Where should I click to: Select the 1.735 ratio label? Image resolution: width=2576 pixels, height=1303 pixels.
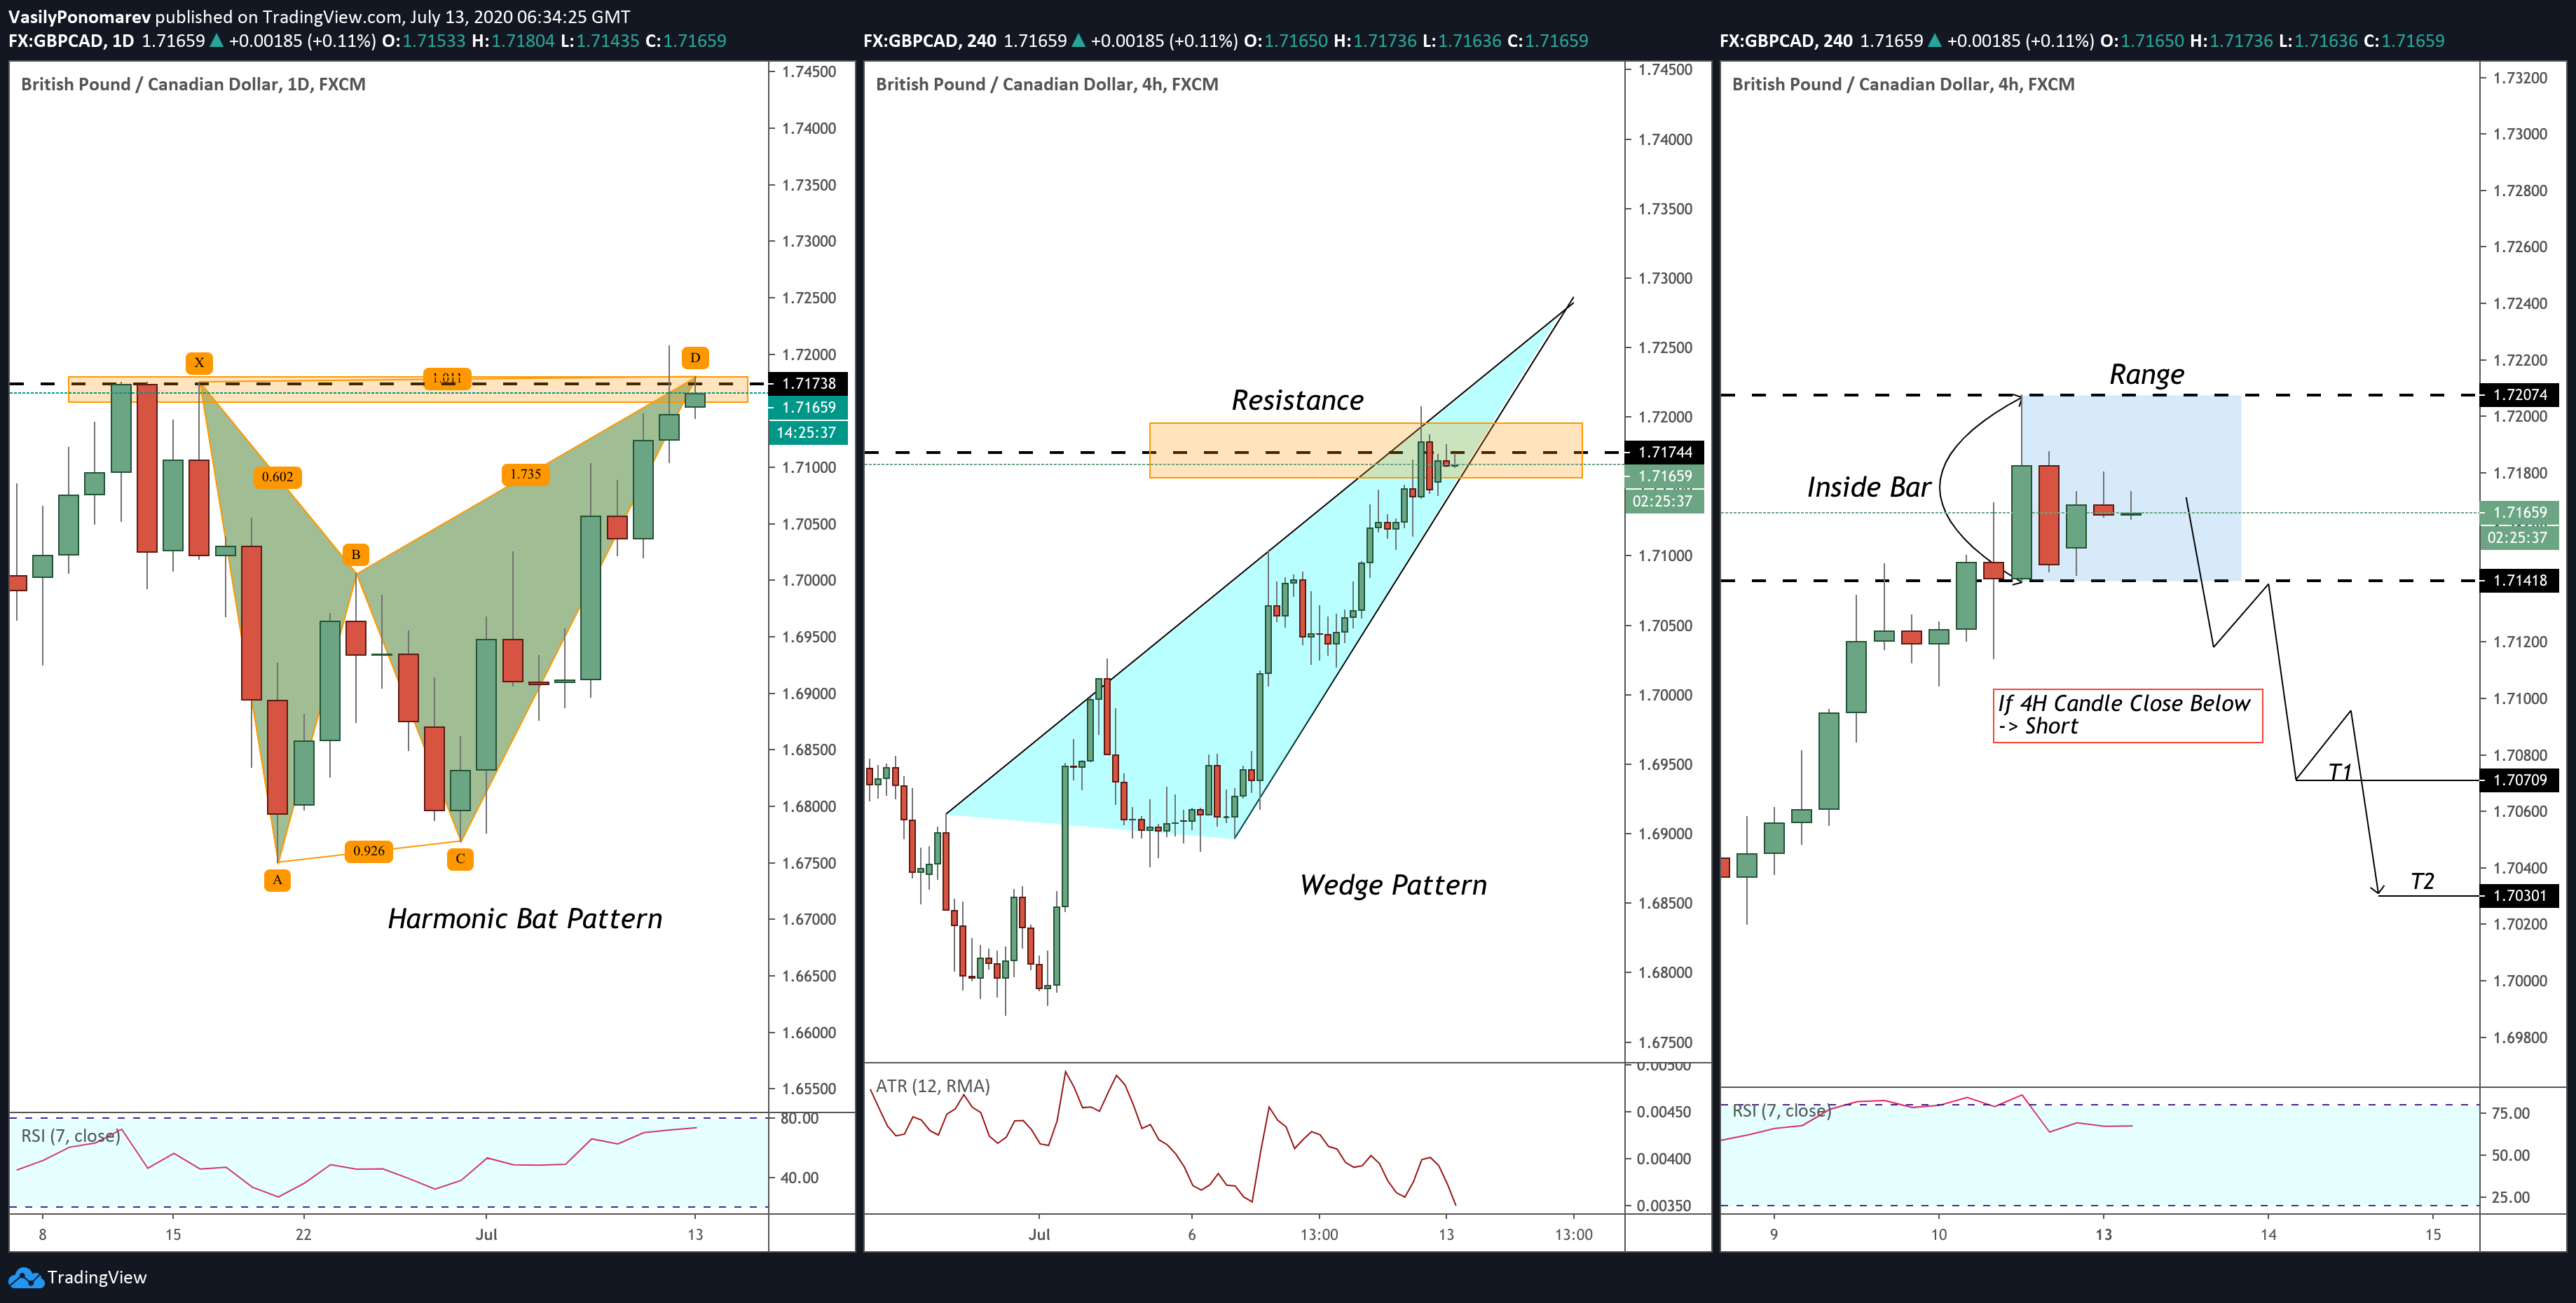[525, 474]
